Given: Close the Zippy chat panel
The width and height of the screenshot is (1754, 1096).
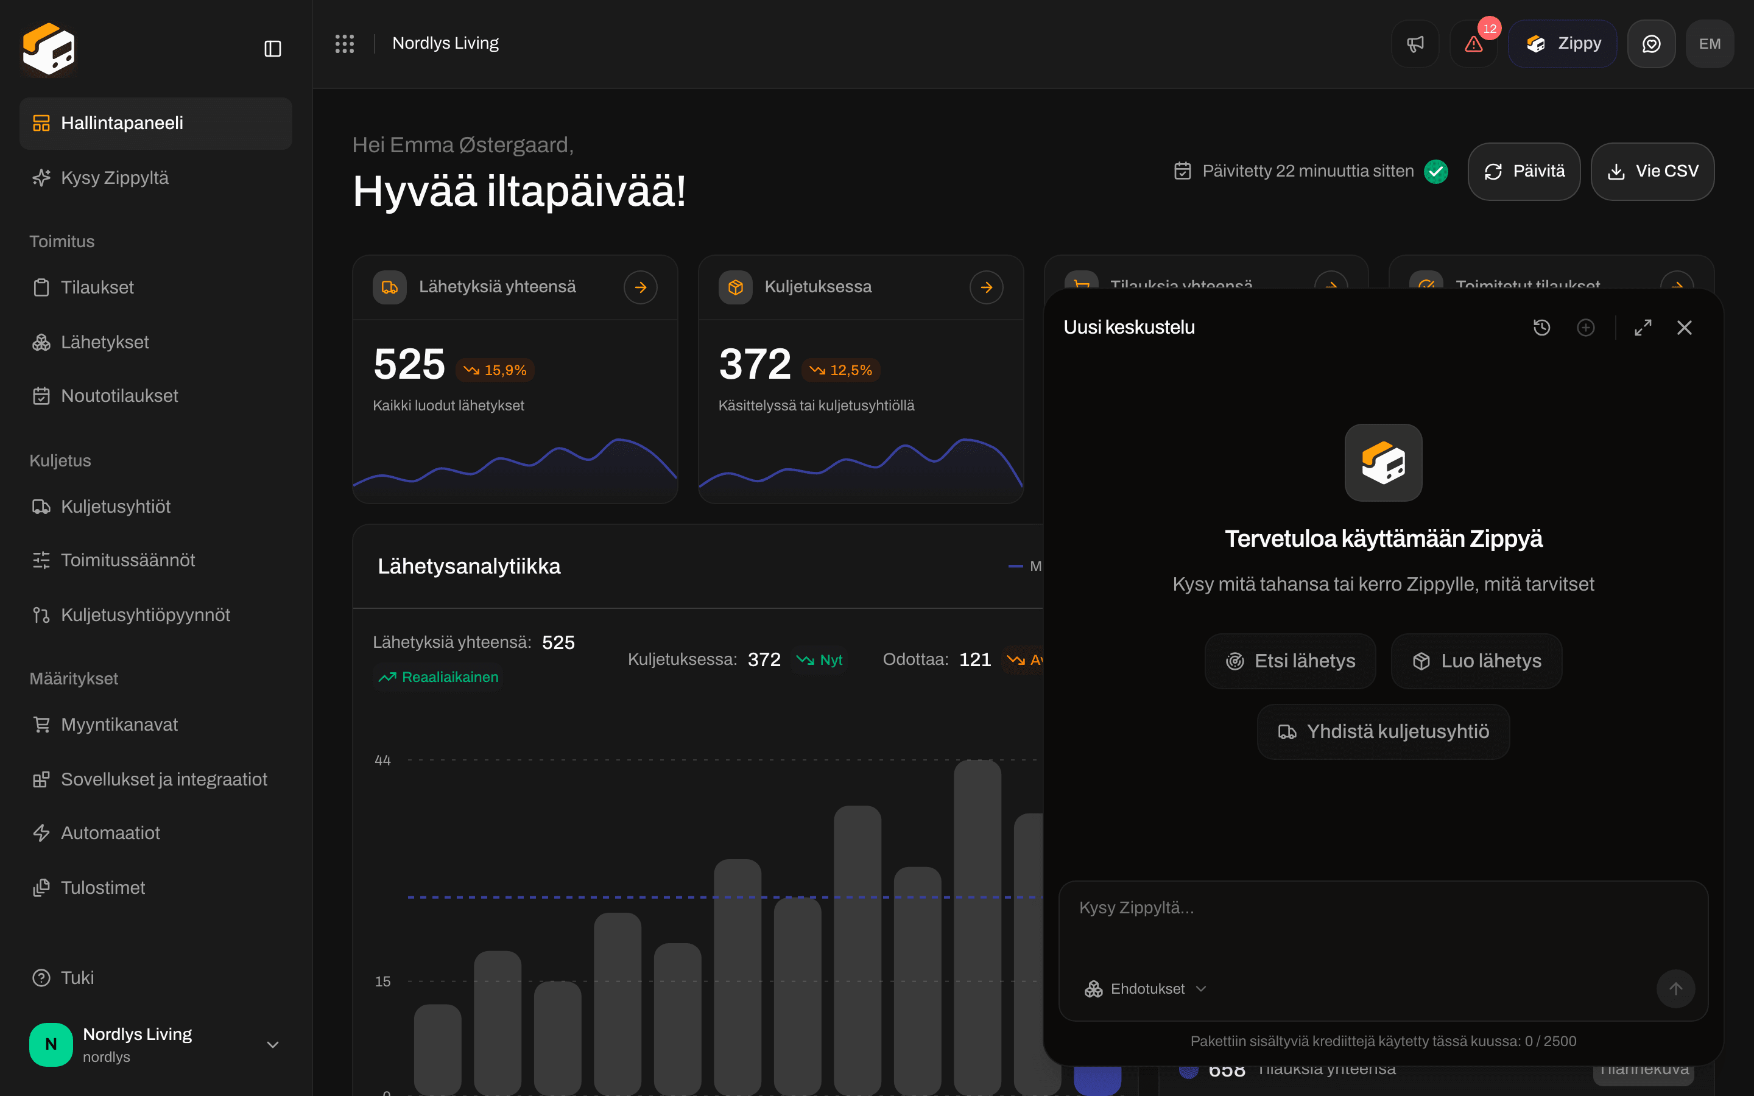Looking at the screenshot, I should pos(1685,328).
